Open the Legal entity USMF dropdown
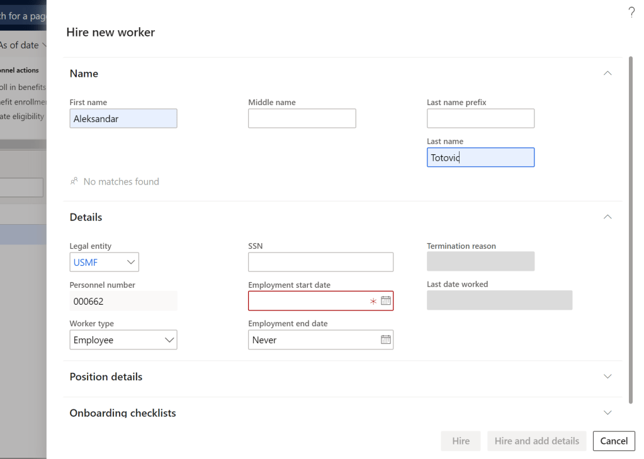Screen dimensions: 644x459 coord(104,262)
